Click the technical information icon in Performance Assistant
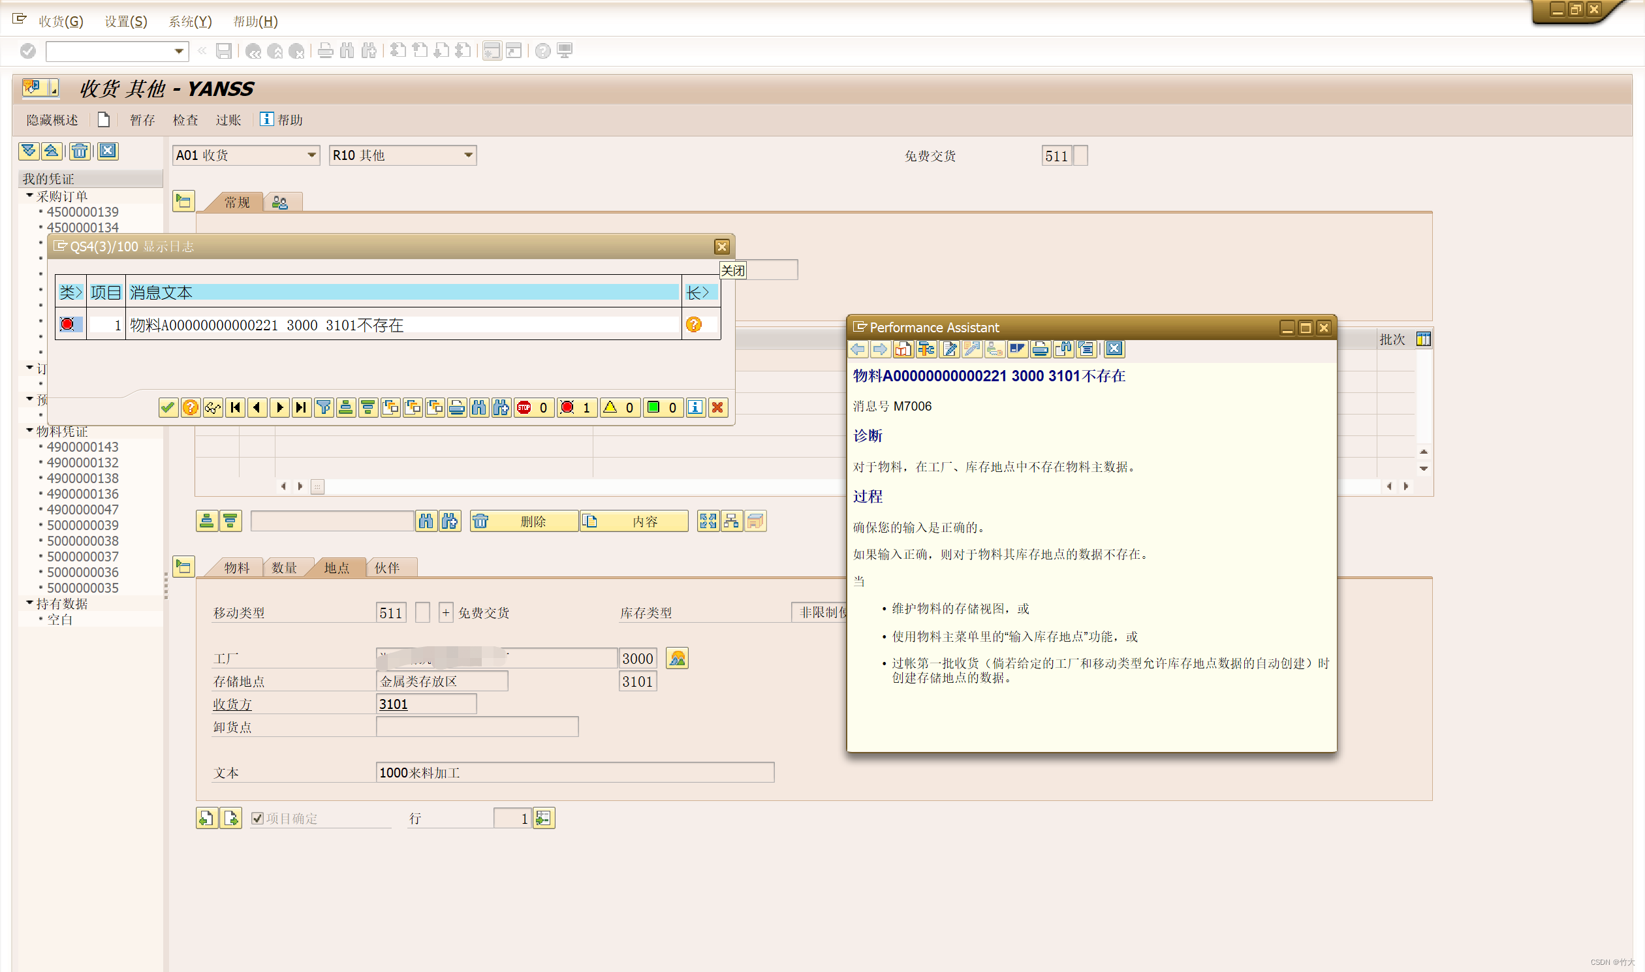Screen dimensions: 1645x972 tap(926, 349)
